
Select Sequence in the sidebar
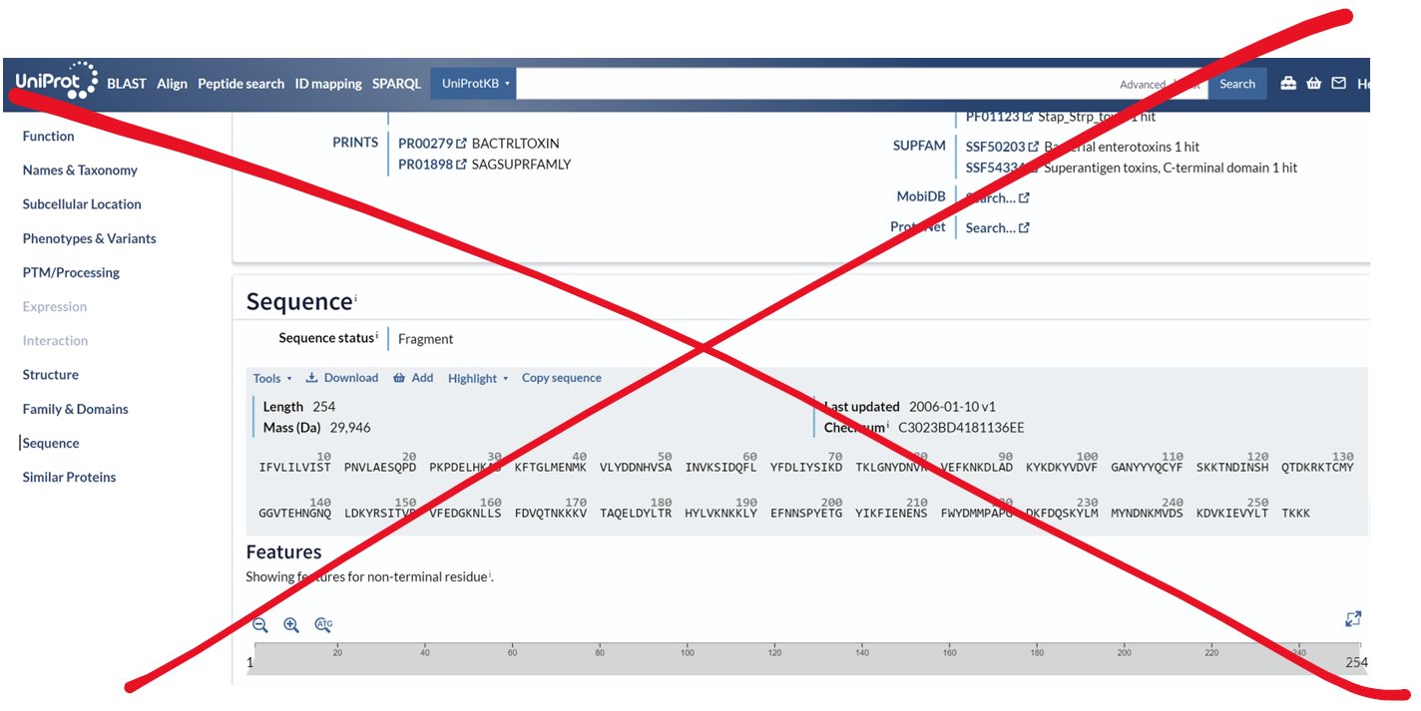point(51,443)
